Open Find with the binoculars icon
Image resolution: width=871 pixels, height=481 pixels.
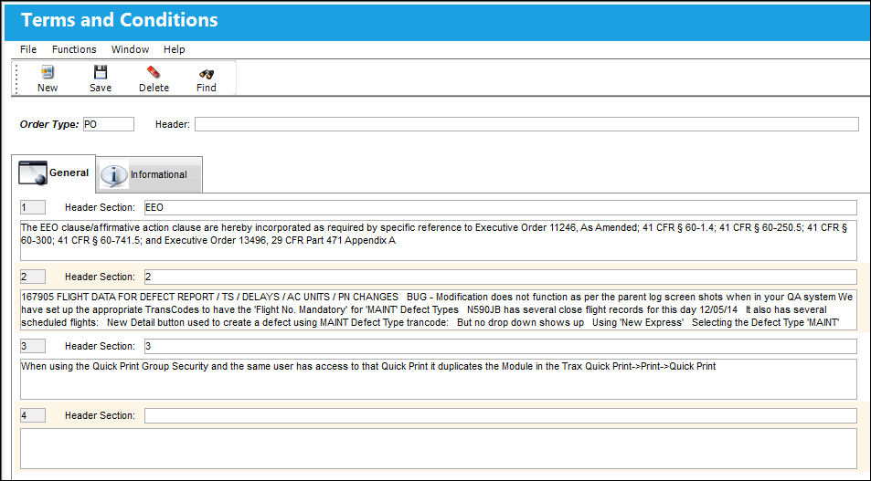(x=206, y=73)
